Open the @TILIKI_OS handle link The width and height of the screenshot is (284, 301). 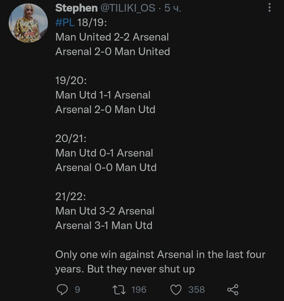(128, 8)
